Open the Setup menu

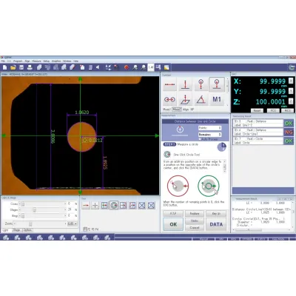point(47,61)
